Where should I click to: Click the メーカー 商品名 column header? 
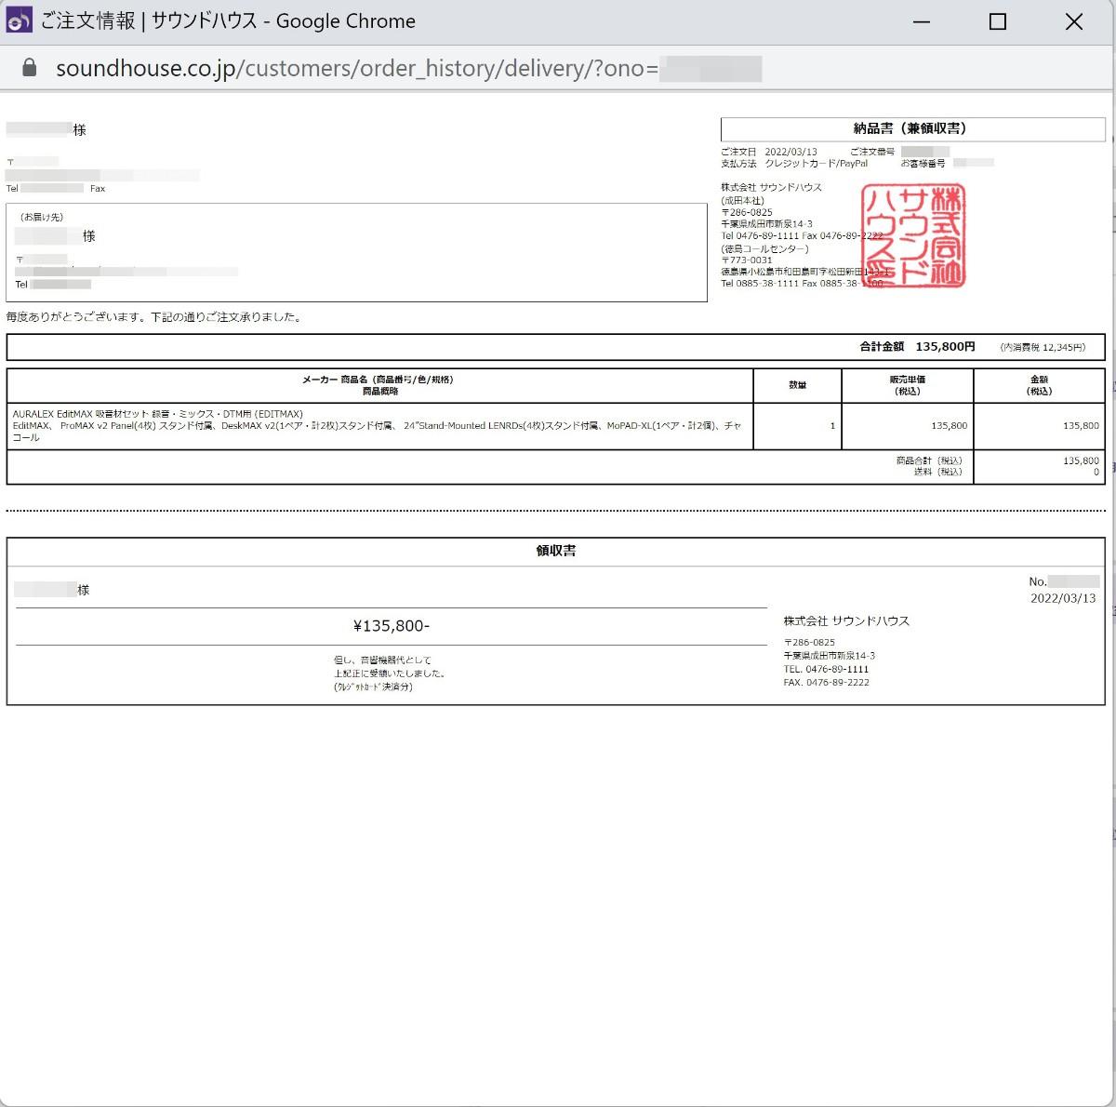[379, 385]
